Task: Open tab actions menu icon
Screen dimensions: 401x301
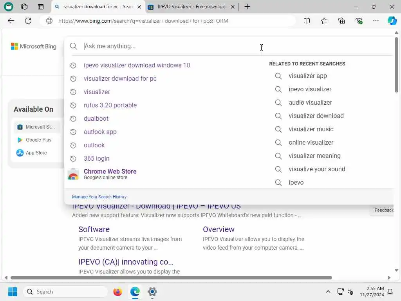Action: (x=41, y=7)
